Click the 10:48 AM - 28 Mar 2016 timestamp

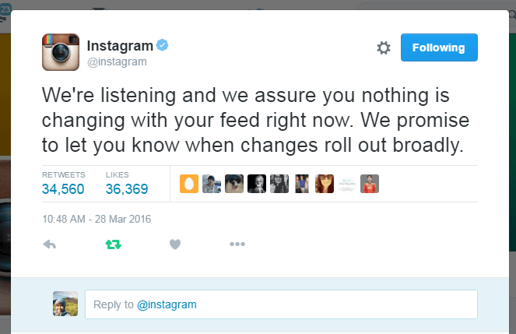[x=97, y=219]
